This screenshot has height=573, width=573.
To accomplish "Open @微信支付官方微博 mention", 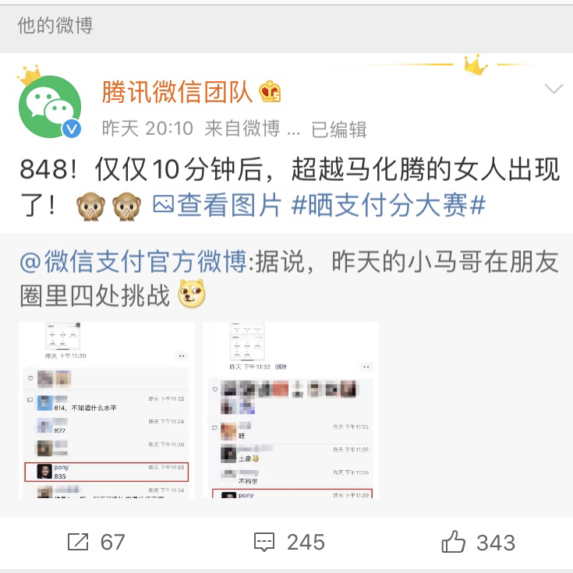I will [133, 262].
